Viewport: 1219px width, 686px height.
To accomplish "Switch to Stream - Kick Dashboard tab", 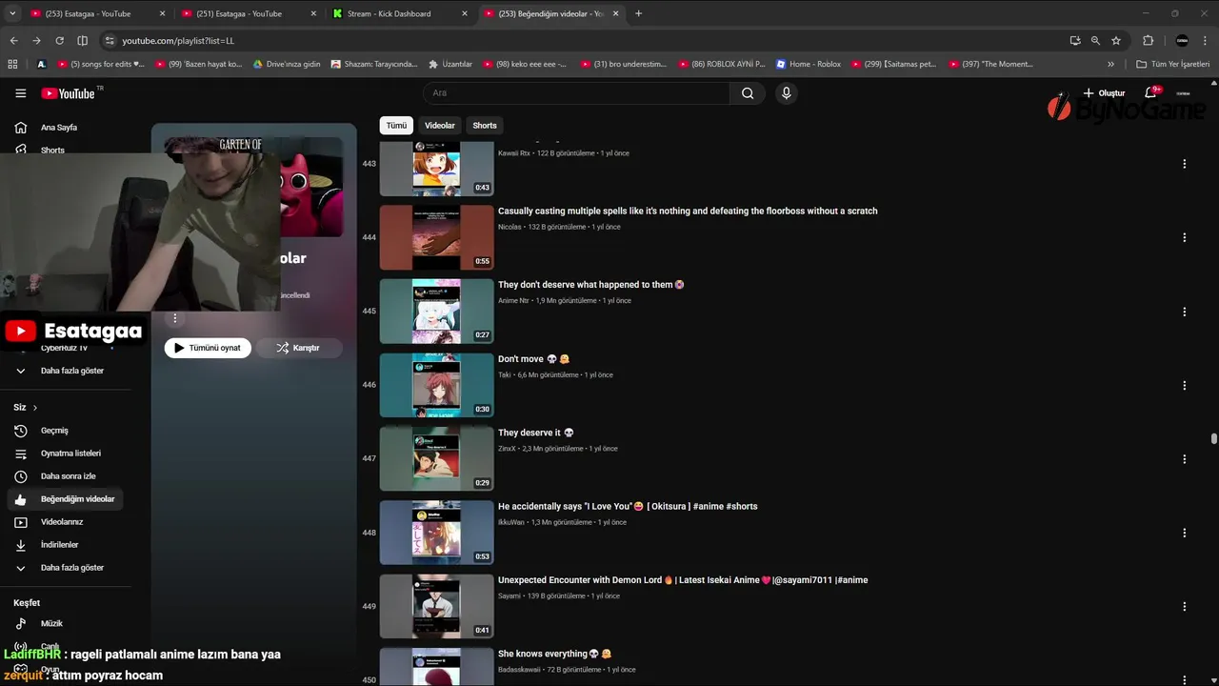I will [x=399, y=13].
